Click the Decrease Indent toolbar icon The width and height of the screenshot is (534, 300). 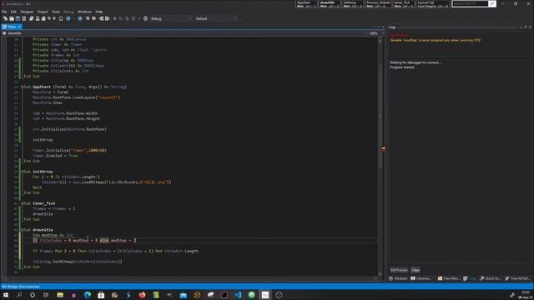coord(101,18)
